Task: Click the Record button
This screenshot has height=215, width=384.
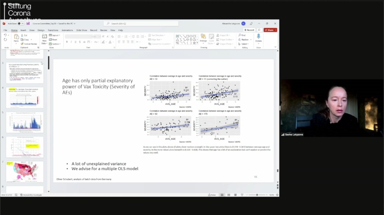Action: coord(250,30)
